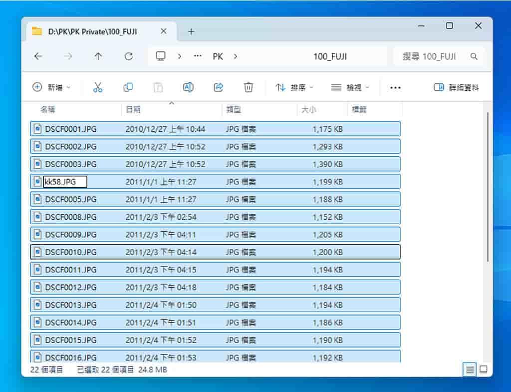The height and width of the screenshot is (392, 511).
Task: Navigate back with the Back arrow
Action: pyautogui.click(x=38, y=56)
